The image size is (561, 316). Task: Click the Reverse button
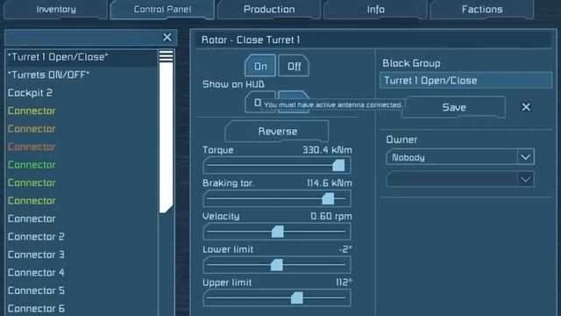277,131
